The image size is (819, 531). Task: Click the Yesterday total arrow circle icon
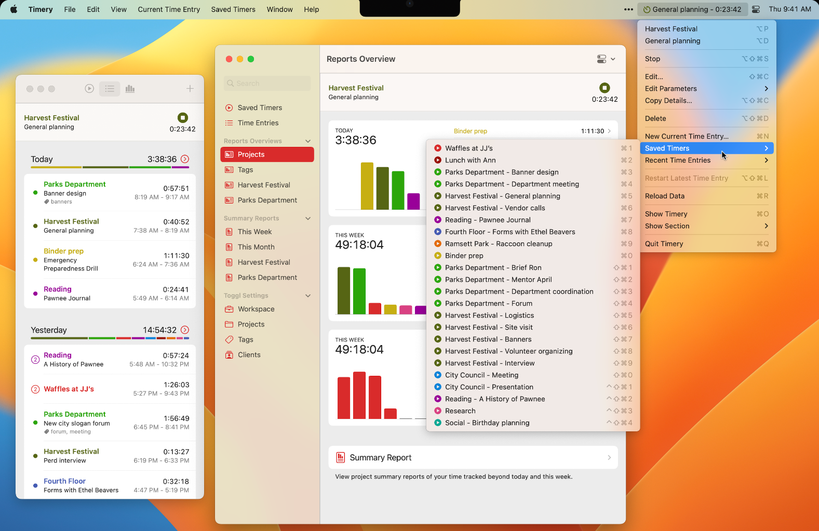tap(185, 330)
